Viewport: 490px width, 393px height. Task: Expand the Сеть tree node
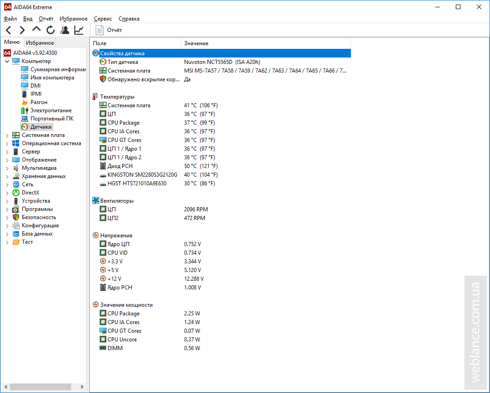click(x=7, y=184)
